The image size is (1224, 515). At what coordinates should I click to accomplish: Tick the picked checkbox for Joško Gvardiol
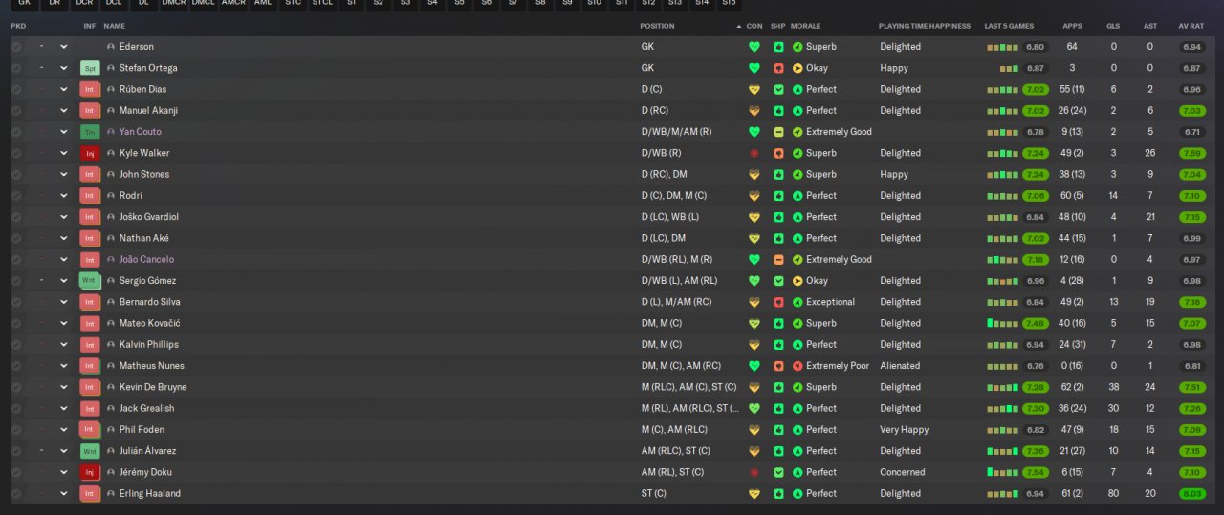[16, 217]
